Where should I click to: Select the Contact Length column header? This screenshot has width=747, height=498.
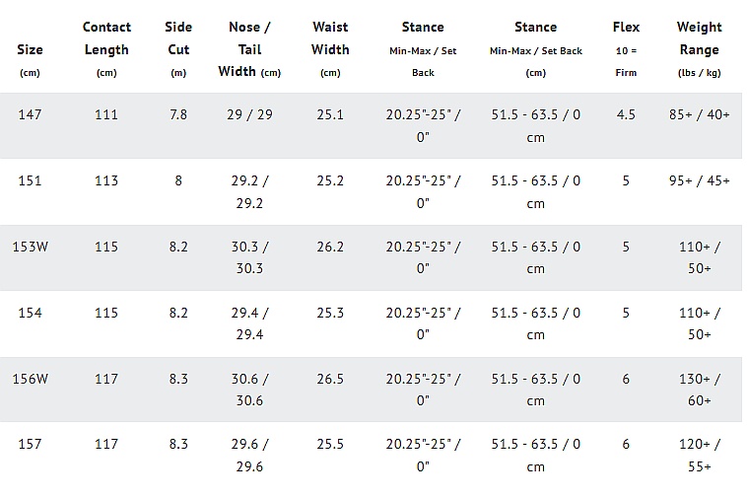point(106,49)
